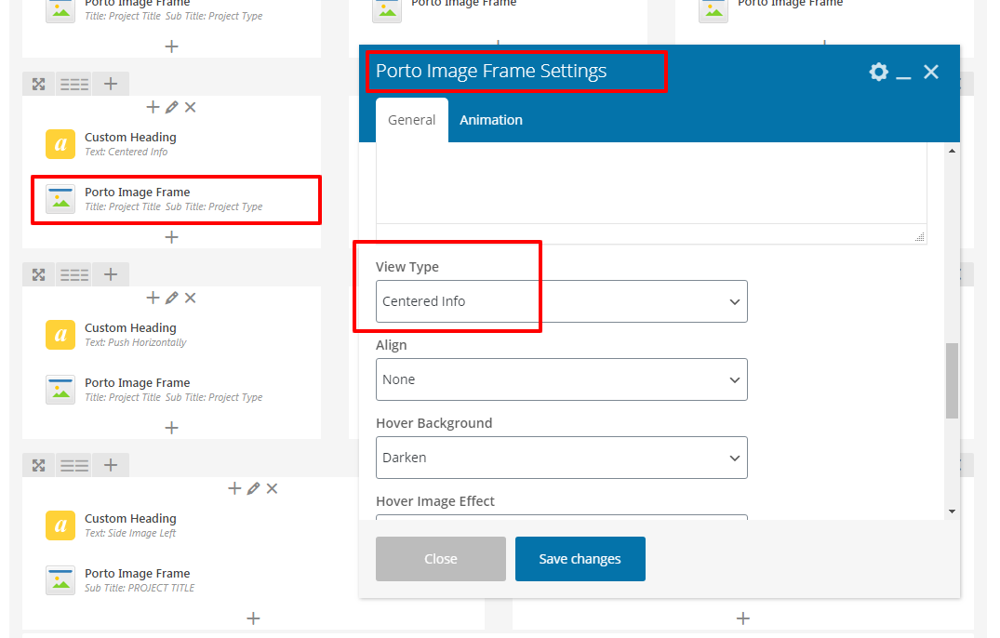Viewport: 1000px width, 638px height.
Task: Click pencil icon above Side Image Left heading
Action: (x=253, y=488)
